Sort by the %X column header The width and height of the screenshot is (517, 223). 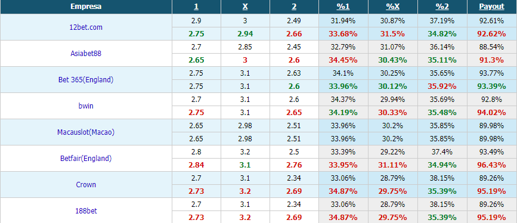tap(393, 7)
